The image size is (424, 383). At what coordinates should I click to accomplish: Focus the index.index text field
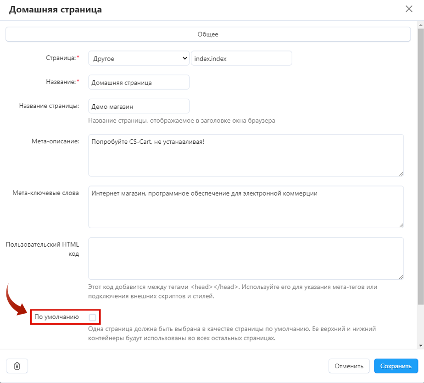tap(241, 58)
